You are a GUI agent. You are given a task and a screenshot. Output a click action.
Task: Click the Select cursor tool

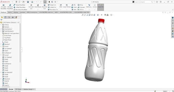[x=45, y=2]
